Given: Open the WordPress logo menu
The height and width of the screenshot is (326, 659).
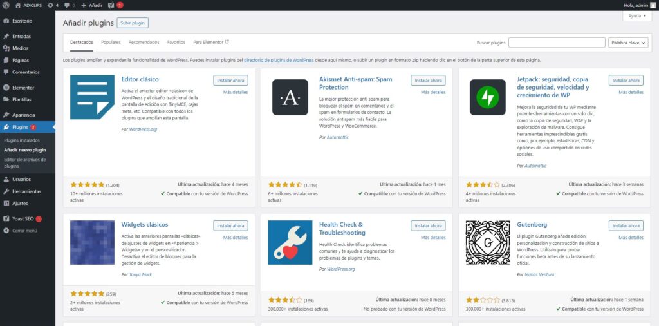Looking at the screenshot, I should coord(6,5).
